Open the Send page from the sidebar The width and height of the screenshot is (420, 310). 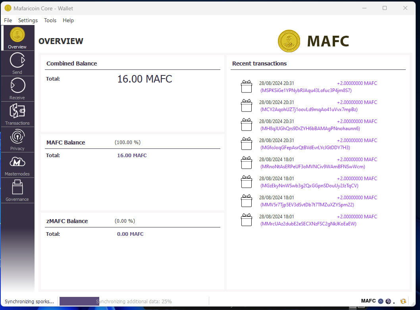click(x=17, y=63)
